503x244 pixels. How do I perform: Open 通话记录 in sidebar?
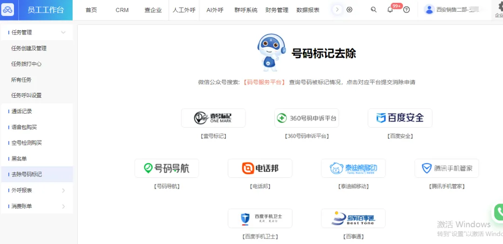[x=22, y=112]
